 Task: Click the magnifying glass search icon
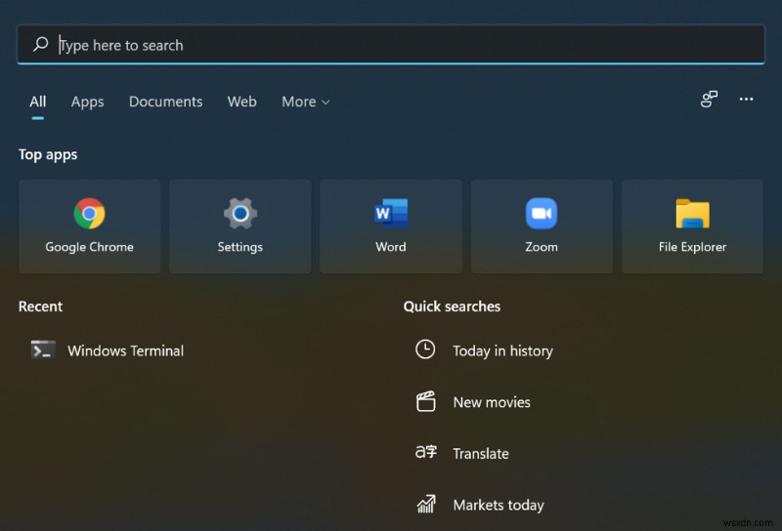tap(40, 44)
